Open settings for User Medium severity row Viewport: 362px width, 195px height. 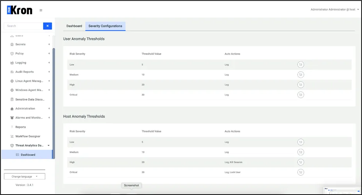click(x=301, y=75)
